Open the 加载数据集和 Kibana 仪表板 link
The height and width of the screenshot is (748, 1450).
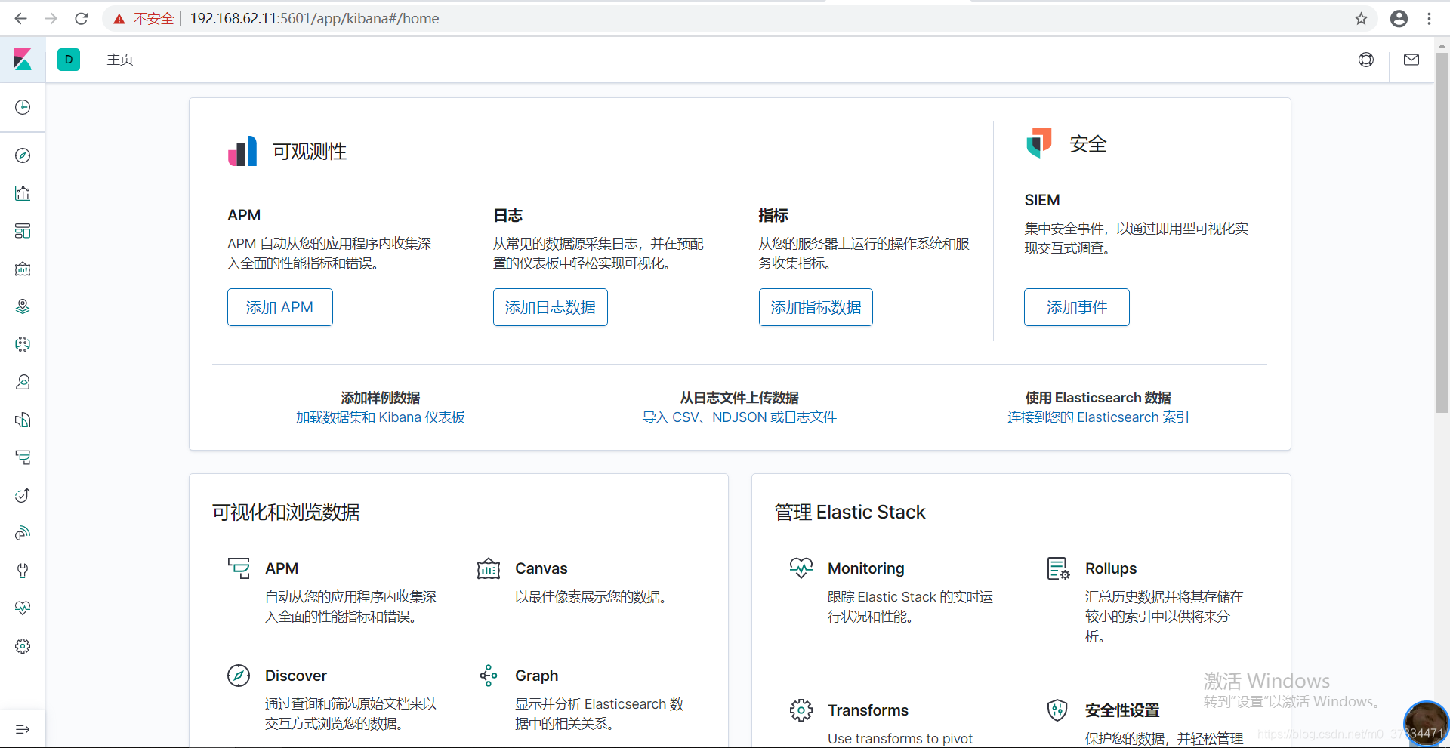[x=381, y=417]
